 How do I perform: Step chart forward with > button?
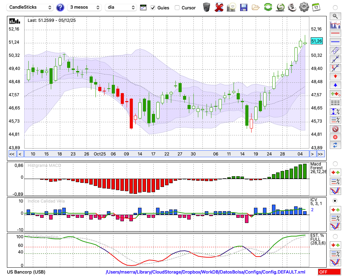point(312,154)
